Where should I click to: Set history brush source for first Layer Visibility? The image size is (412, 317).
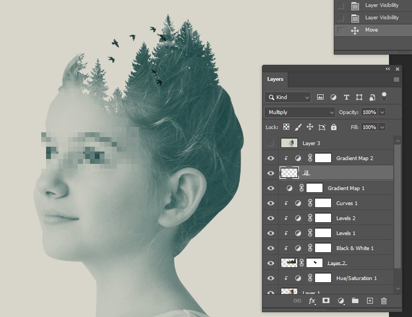click(341, 5)
